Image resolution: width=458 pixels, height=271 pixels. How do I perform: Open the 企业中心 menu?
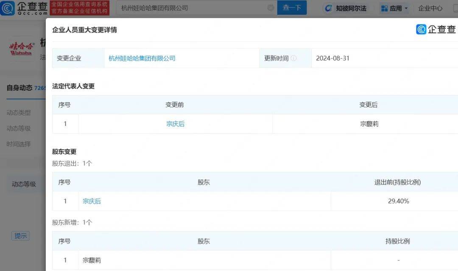point(430,8)
